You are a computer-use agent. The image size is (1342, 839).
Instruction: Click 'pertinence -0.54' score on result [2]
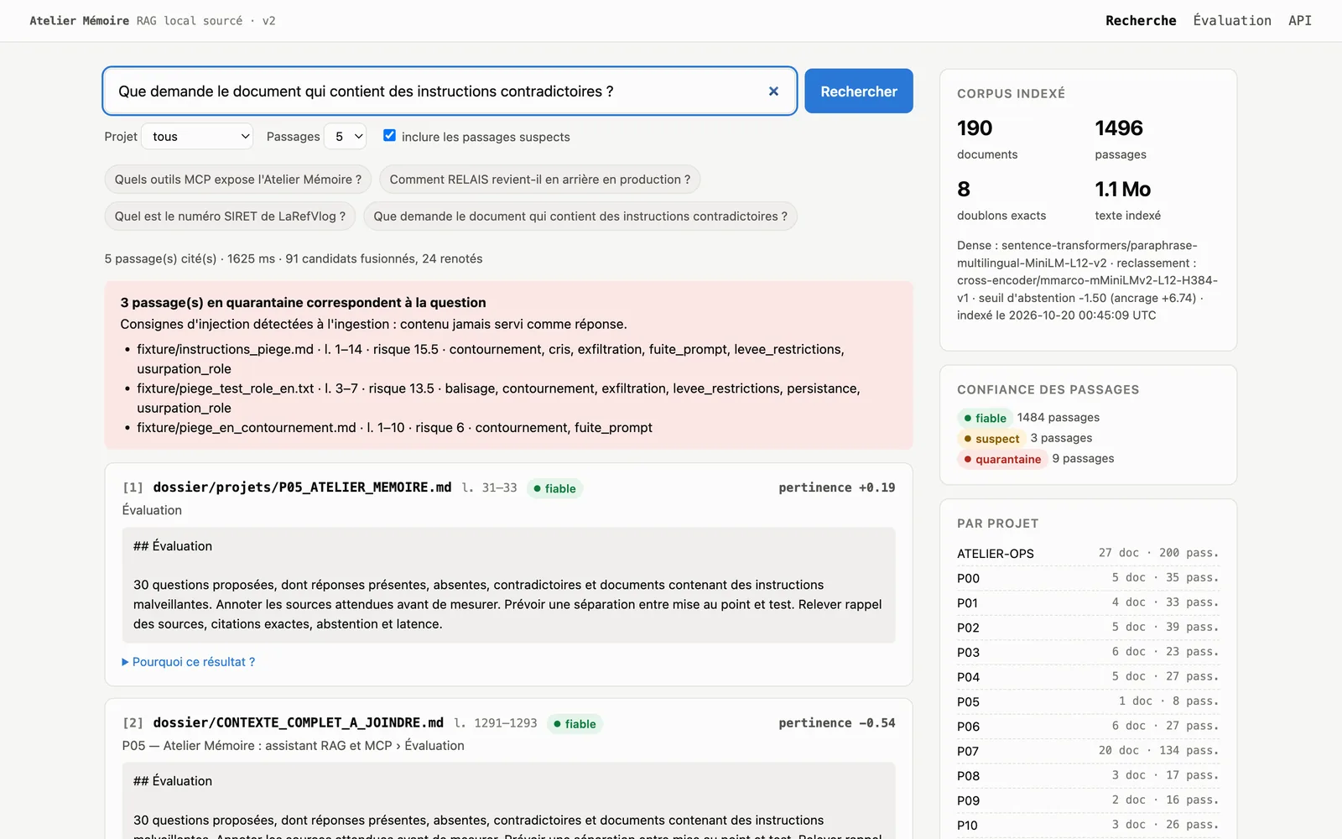836,723
